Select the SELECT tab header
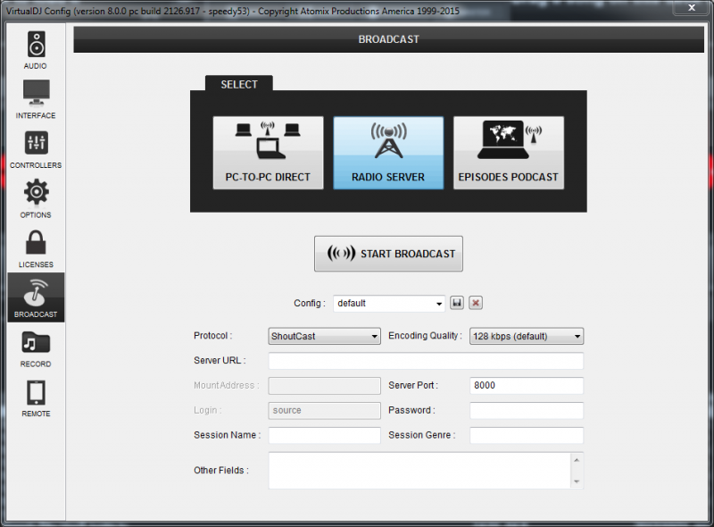The width and height of the screenshot is (714, 527). [239, 84]
